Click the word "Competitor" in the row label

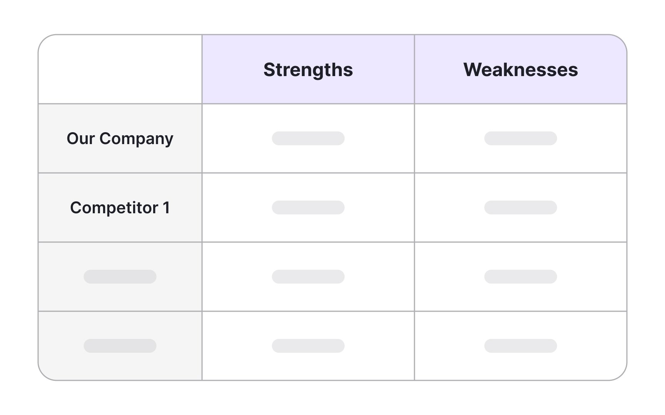pos(114,208)
